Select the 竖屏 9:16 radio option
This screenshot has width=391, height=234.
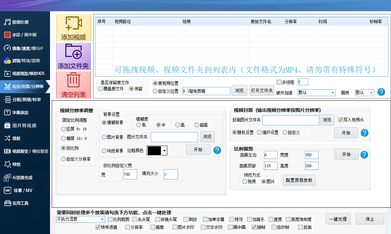click(x=63, y=129)
